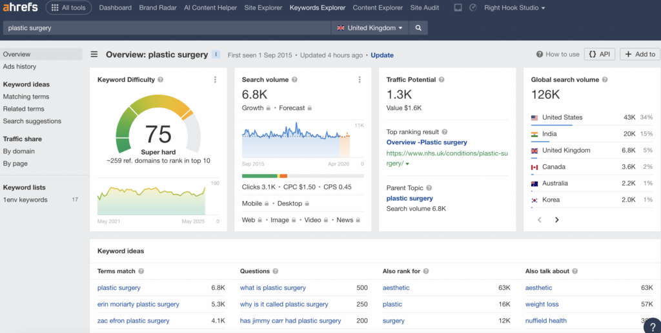The width and height of the screenshot is (661, 333).
Task: Click the magnifier search button
Action: (418, 28)
